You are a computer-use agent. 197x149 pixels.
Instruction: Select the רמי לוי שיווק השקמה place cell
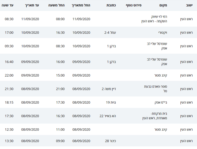point(154,19)
